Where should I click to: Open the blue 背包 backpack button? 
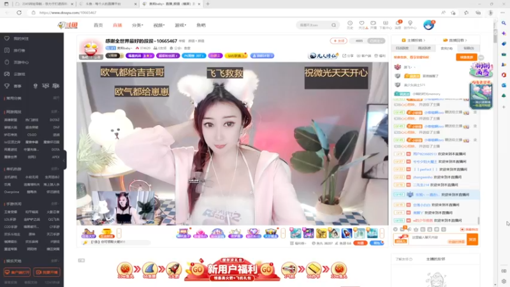[x=377, y=243]
